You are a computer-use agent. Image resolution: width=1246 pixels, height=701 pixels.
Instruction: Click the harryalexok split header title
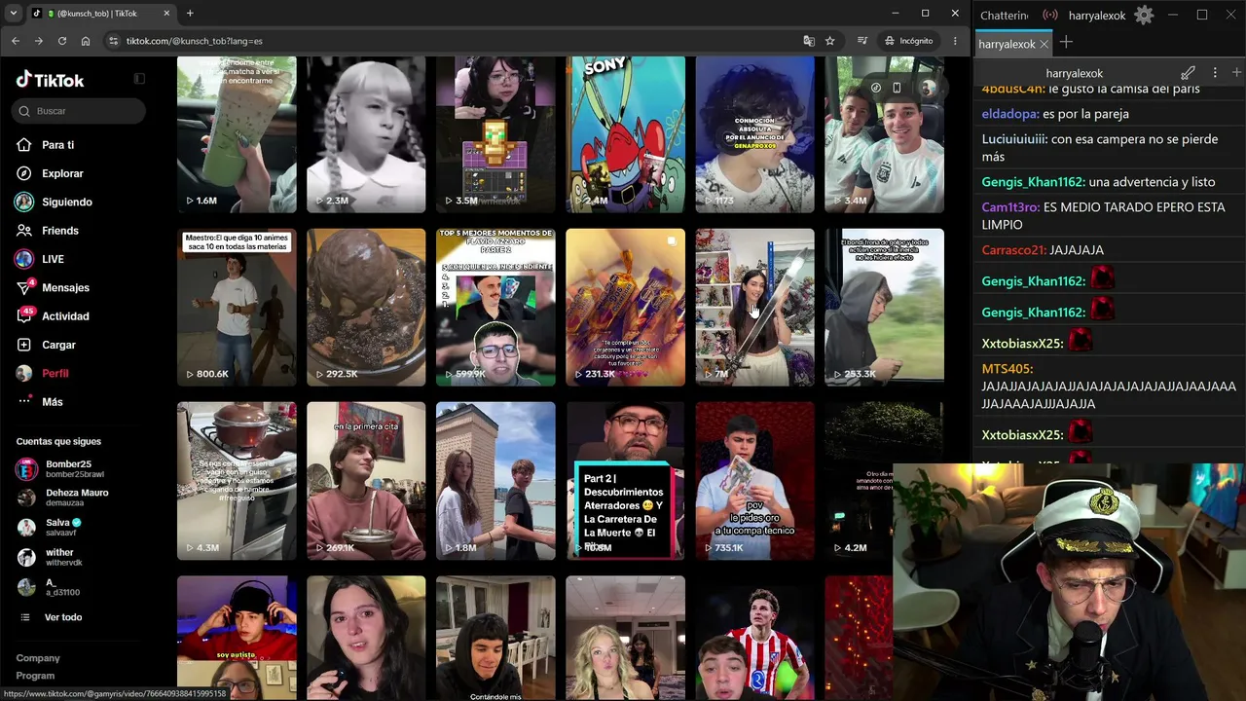point(1075,73)
